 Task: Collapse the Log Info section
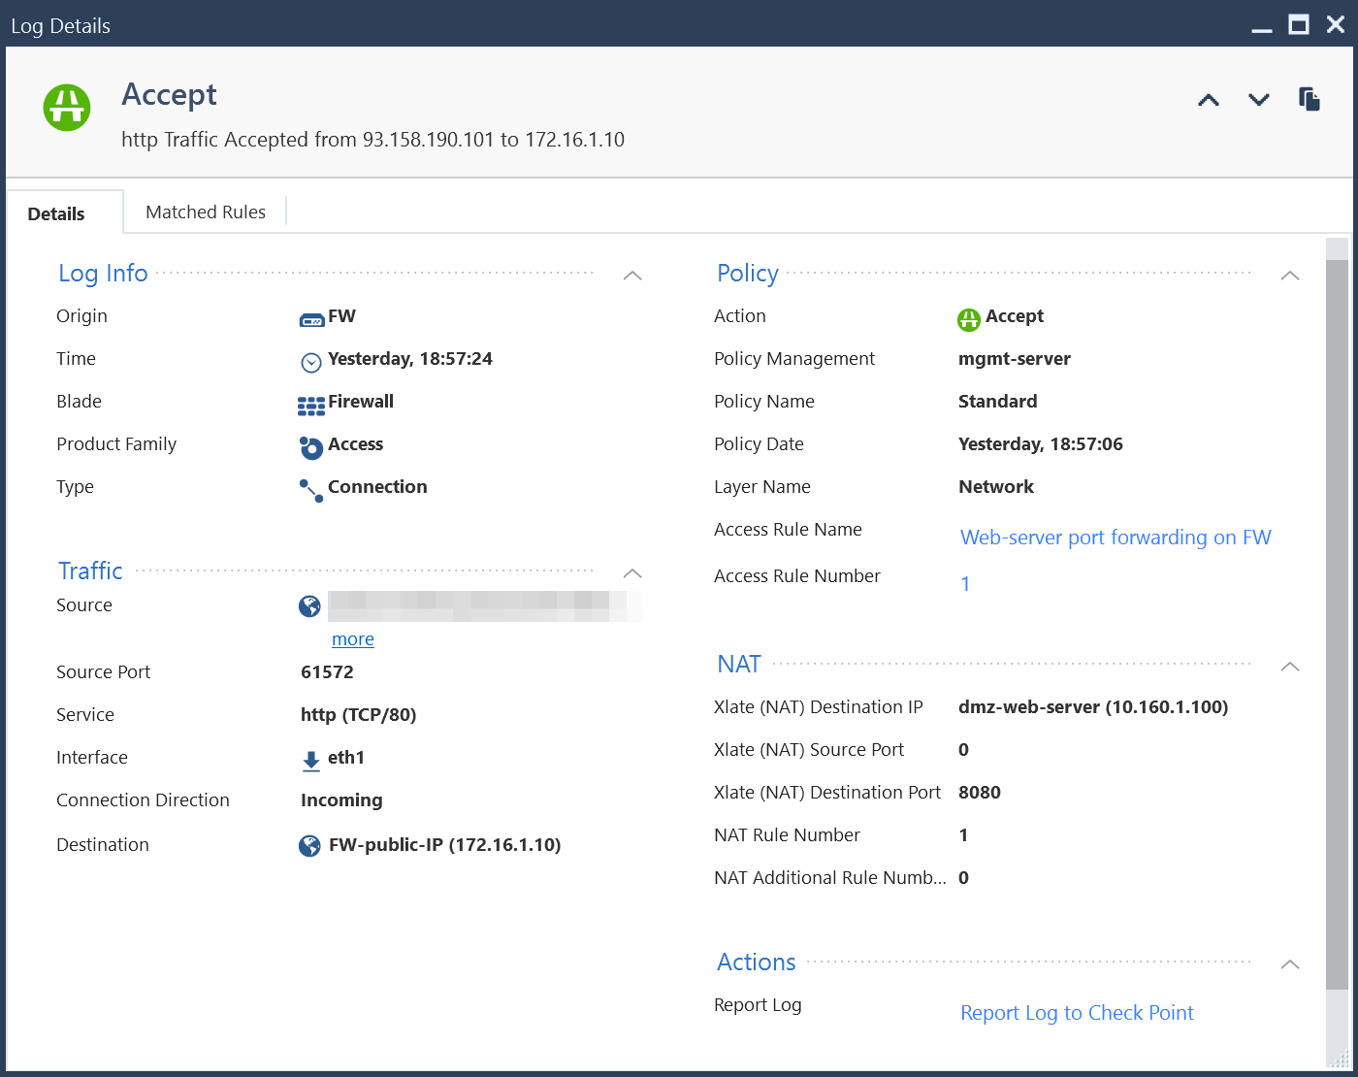632,276
